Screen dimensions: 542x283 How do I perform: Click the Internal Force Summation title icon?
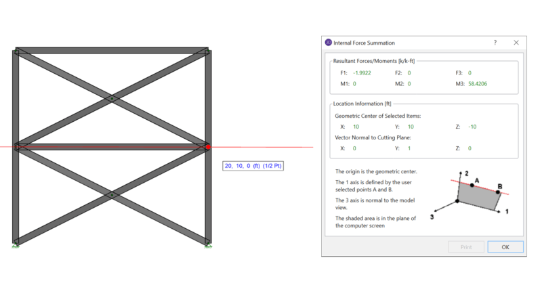[x=329, y=42]
